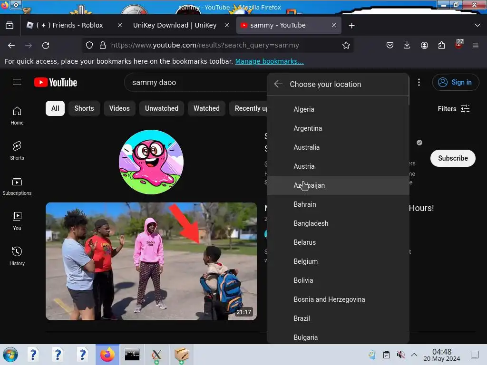Close the UniKey Download tab

click(x=227, y=26)
